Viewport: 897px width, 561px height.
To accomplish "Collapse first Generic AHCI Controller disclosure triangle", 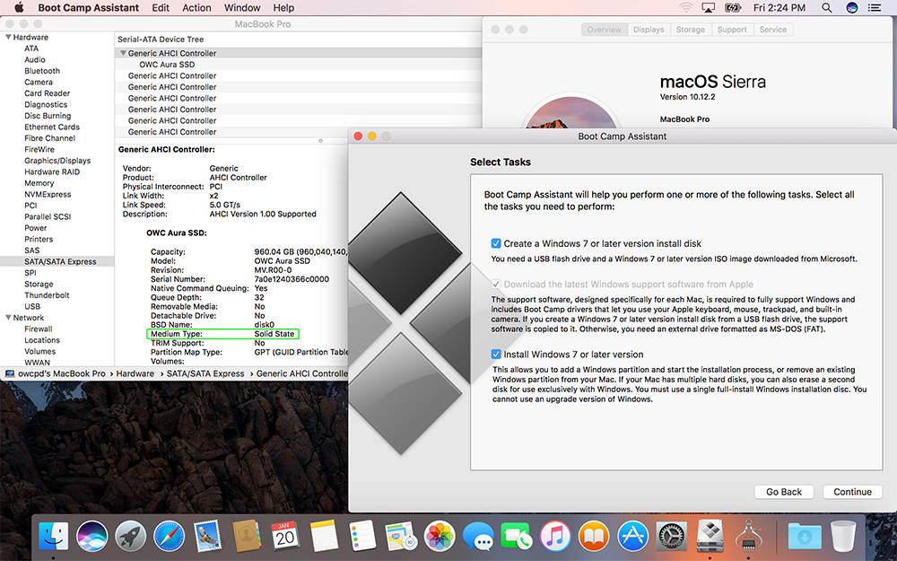I will (x=122, y=53).
